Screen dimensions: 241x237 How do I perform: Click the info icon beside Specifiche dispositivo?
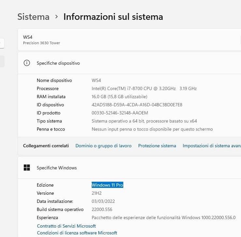click(27, 63)
